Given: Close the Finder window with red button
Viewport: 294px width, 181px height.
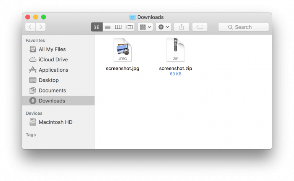Looking at the screenshot, I should tap(28, 17).
